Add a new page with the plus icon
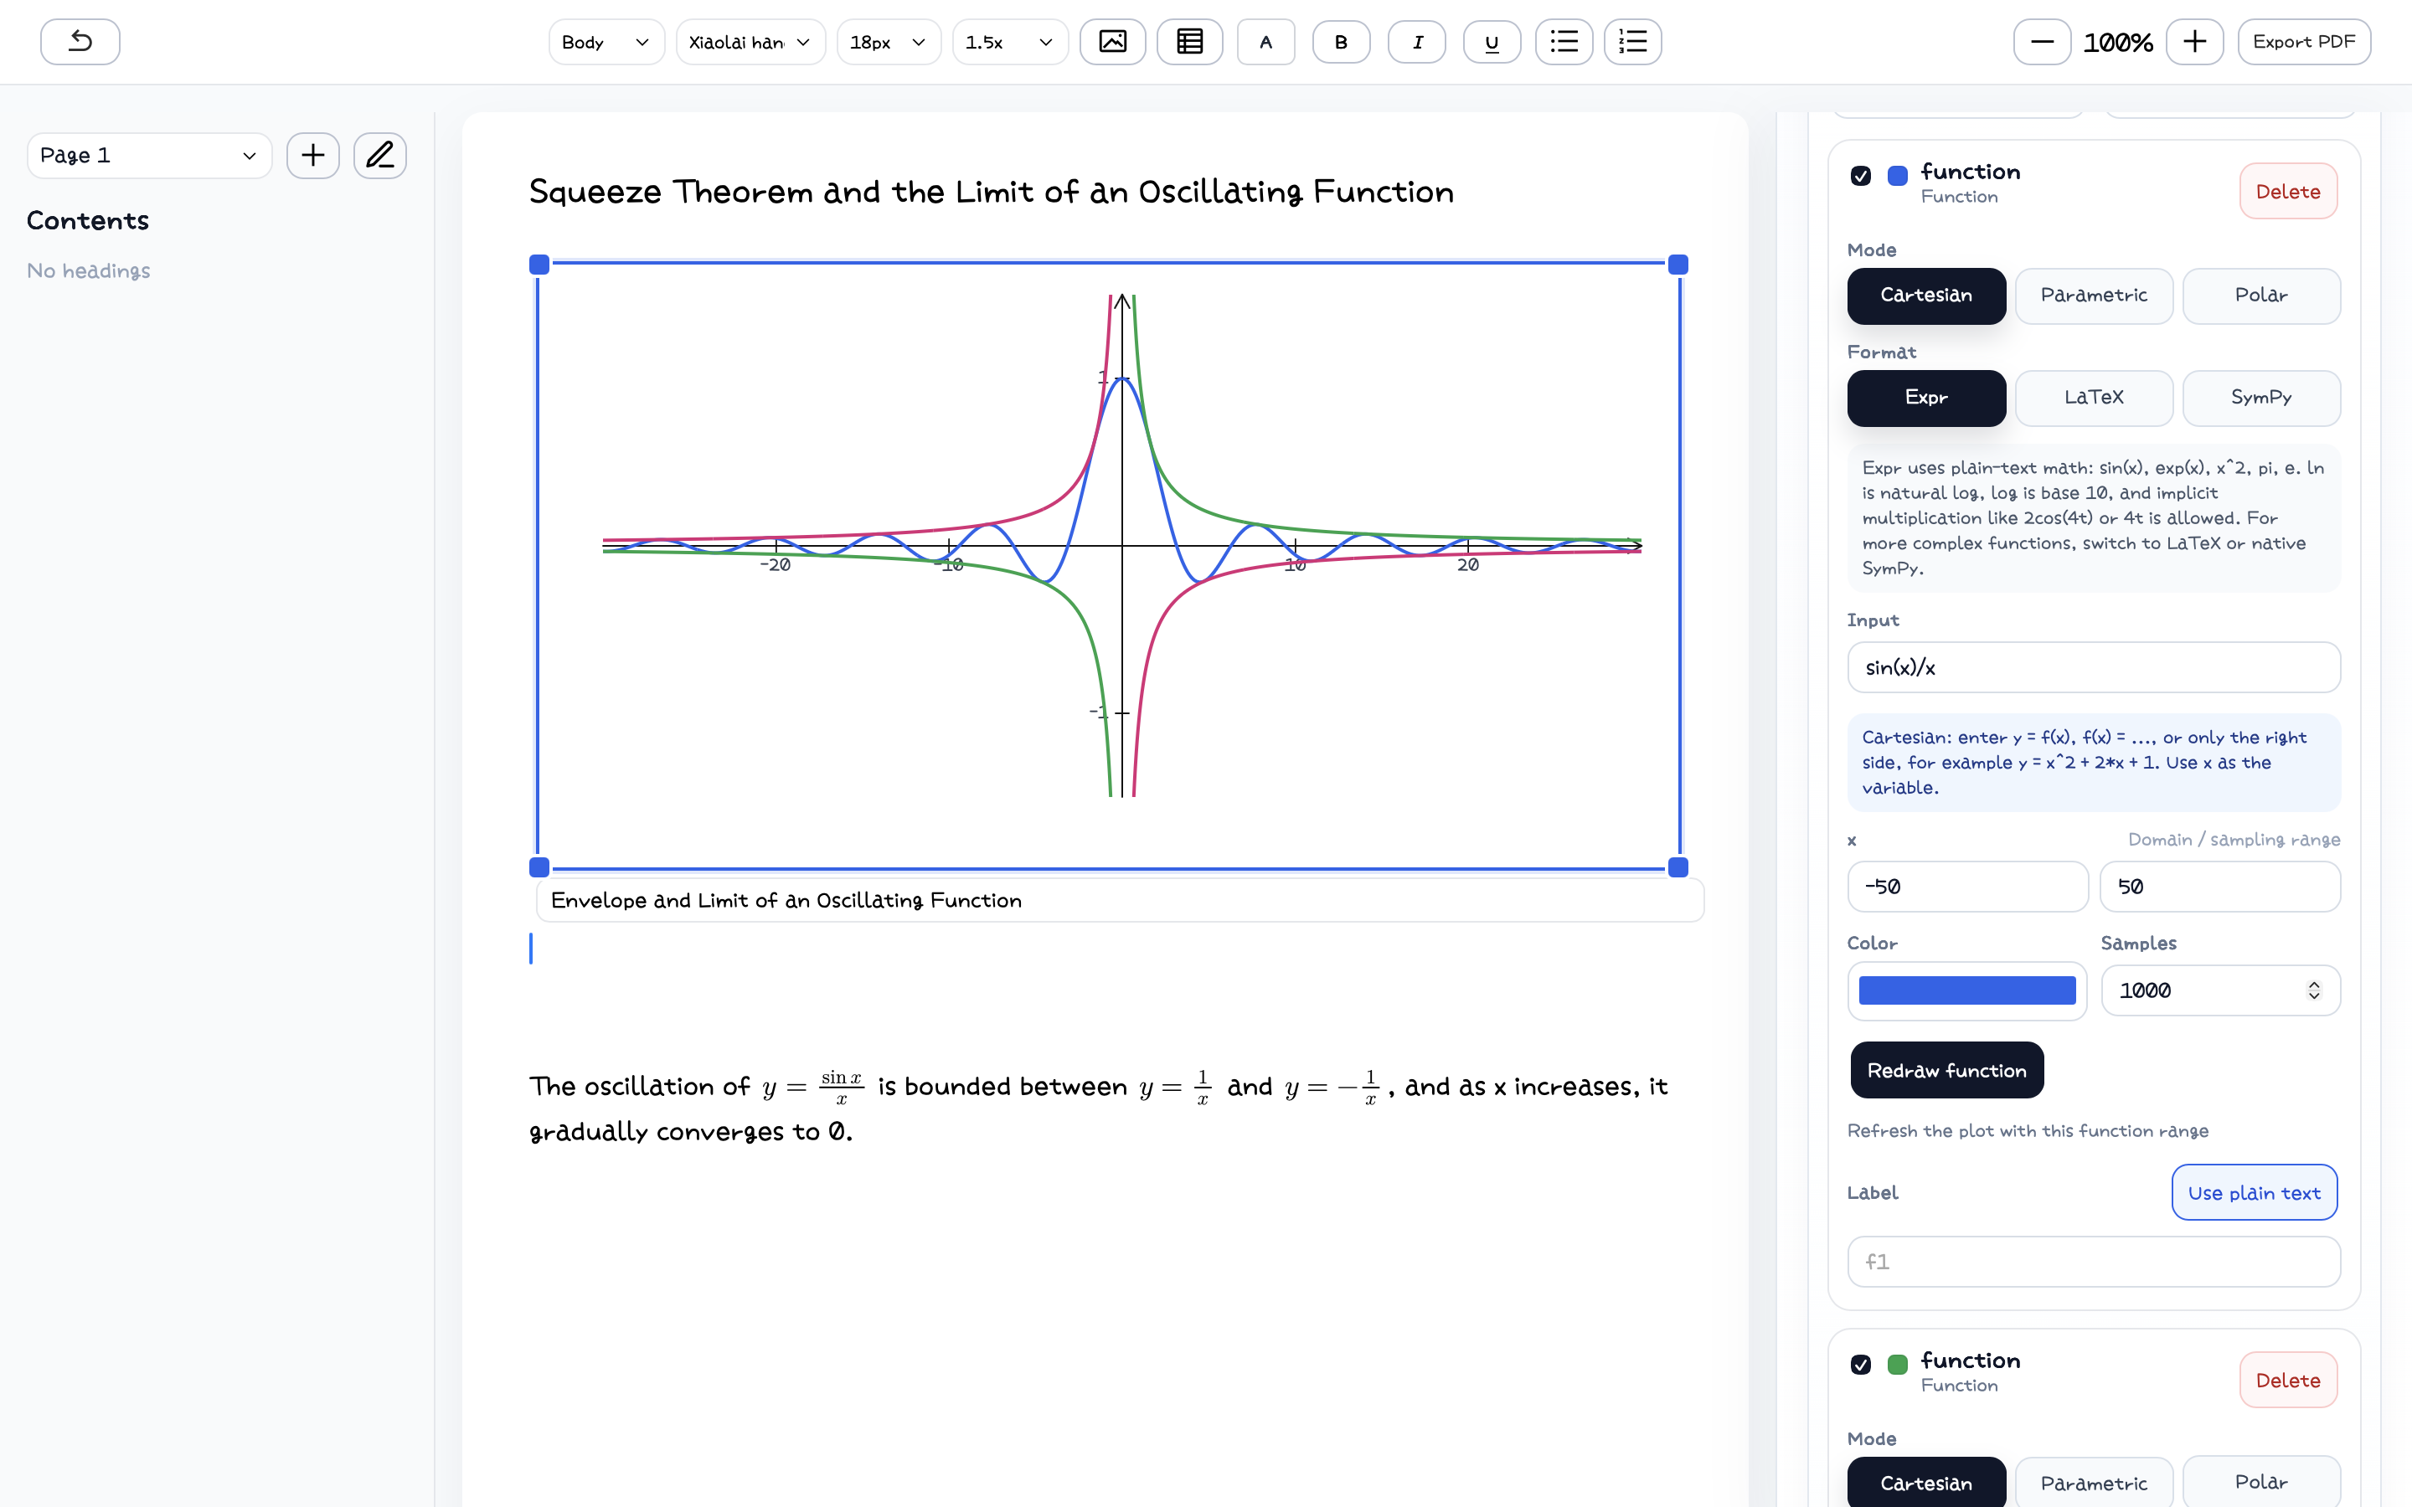Image resolution: width=2412 pixels, height=1507 pixels. tap(313, 156)
